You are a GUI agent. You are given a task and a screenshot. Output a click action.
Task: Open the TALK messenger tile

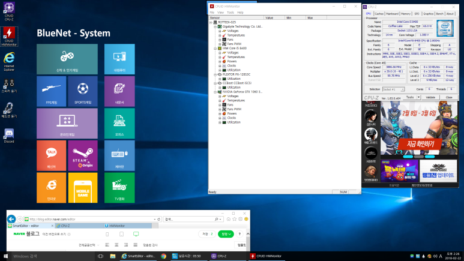(x=51, y=155)
